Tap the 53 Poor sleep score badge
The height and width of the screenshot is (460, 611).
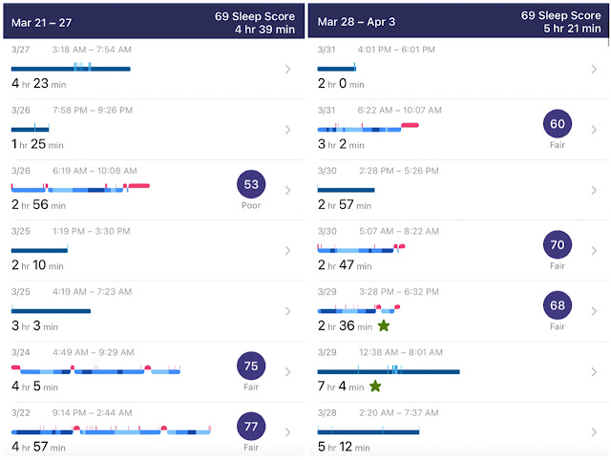coord(252,184)
